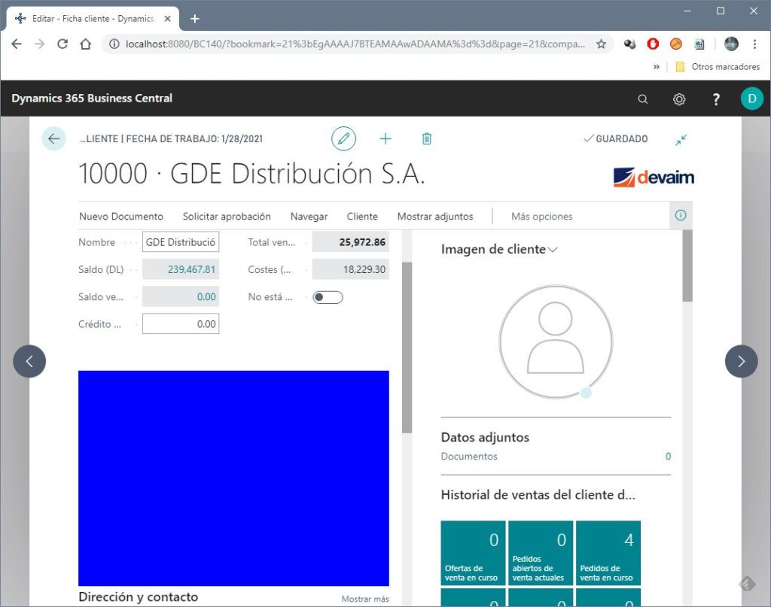771x607 pixels.
Task: Open the Pedidos de venta en curso tile
Action: pyautogui.click(x=608, y=553)
